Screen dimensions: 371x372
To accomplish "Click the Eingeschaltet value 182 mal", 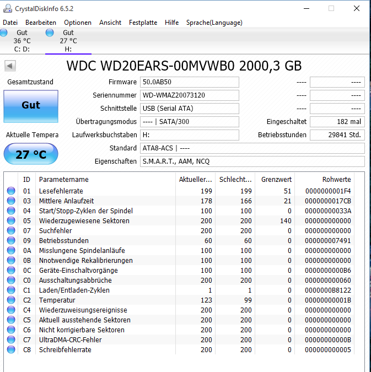I will click(337, 122).
